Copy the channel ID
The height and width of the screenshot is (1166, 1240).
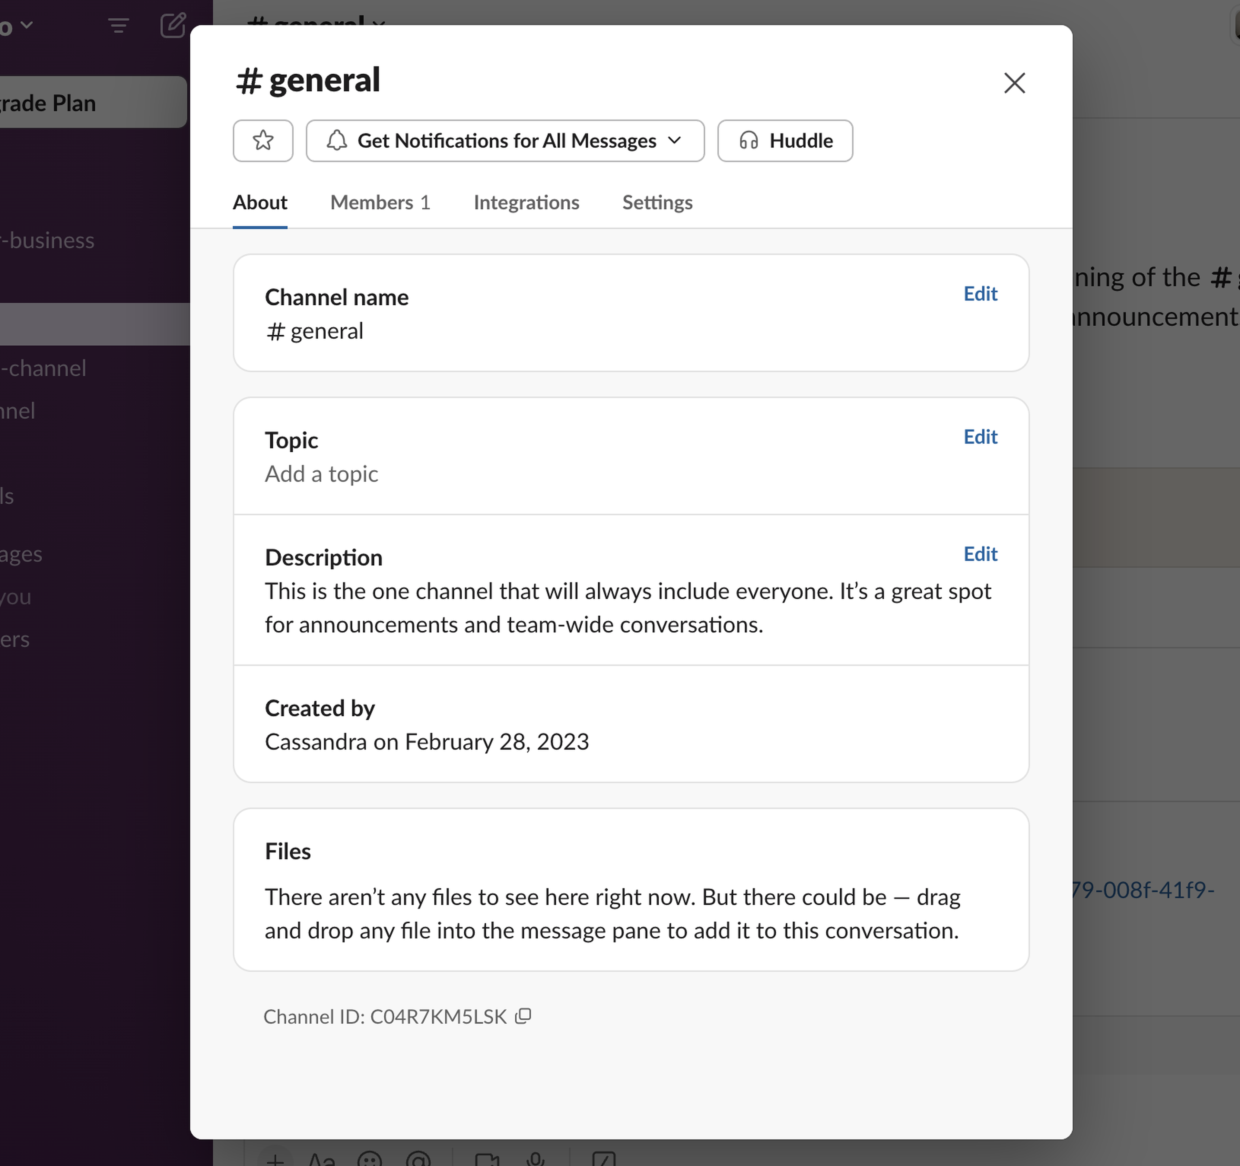coord(523,1016)
